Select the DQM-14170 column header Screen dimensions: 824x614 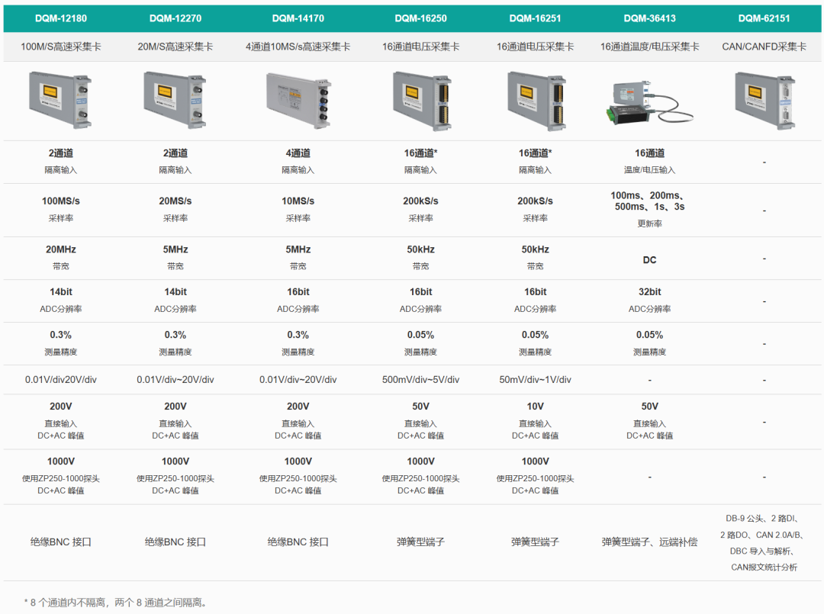298,18
